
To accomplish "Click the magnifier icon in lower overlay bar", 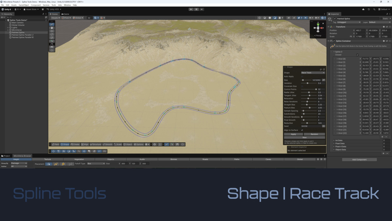I will coord(79,151).
